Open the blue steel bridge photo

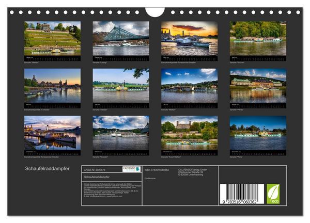121,39
